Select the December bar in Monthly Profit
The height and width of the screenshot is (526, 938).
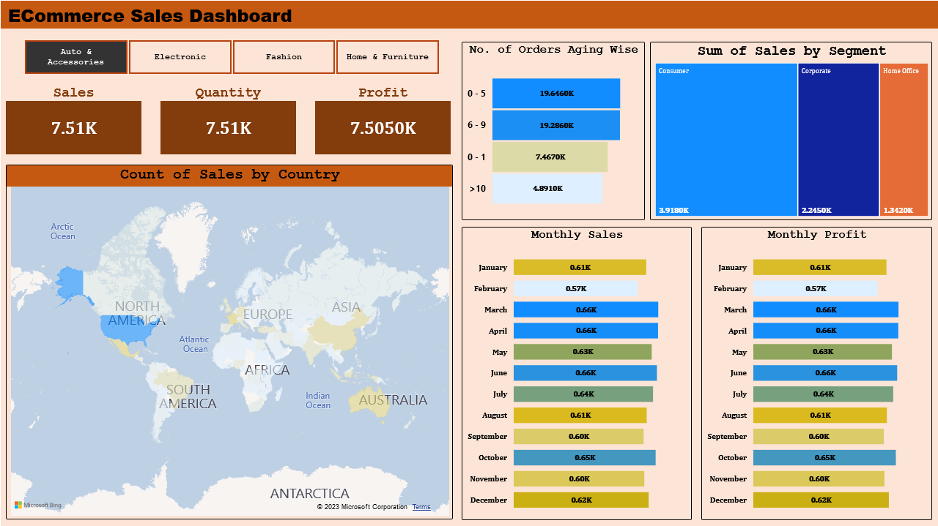(x=821, y=500)
